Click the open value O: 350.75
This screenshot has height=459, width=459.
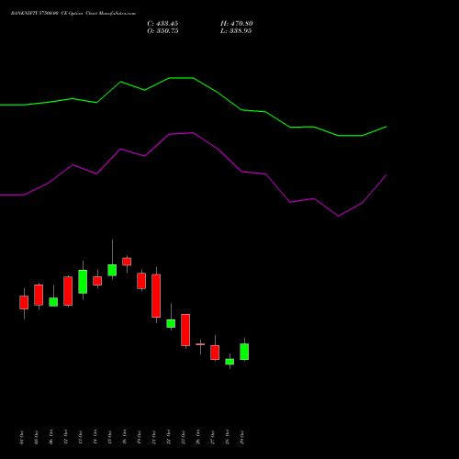162,31
